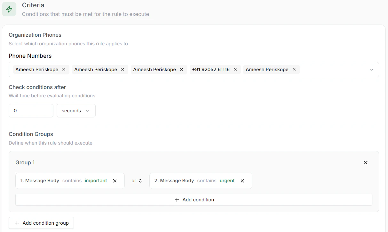Select the Message Body field in condition 2
The height and width of the screenshot is (232, 388).
click(x=177, y=181)
